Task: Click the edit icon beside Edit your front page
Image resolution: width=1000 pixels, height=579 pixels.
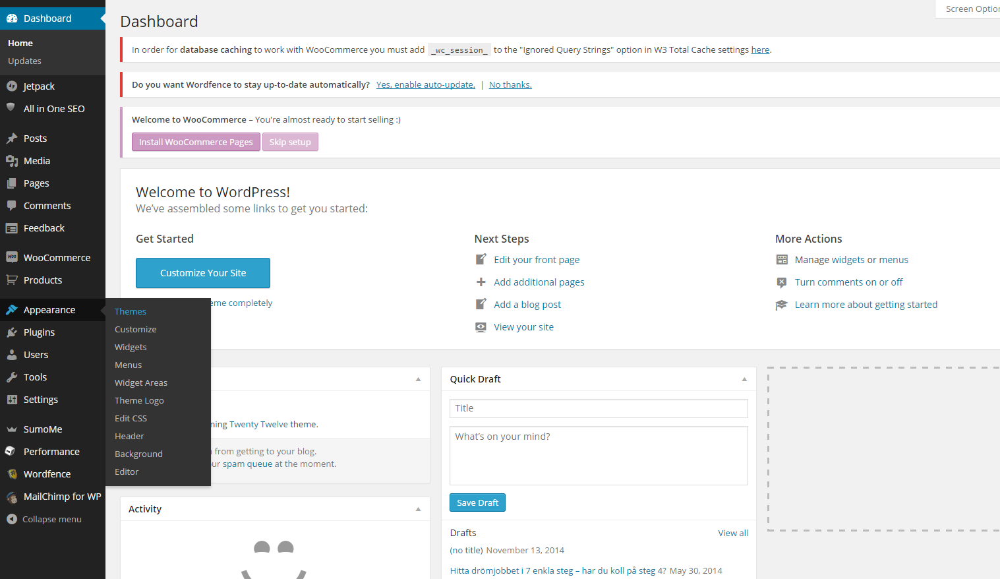Action: click(x=481, y=259)
